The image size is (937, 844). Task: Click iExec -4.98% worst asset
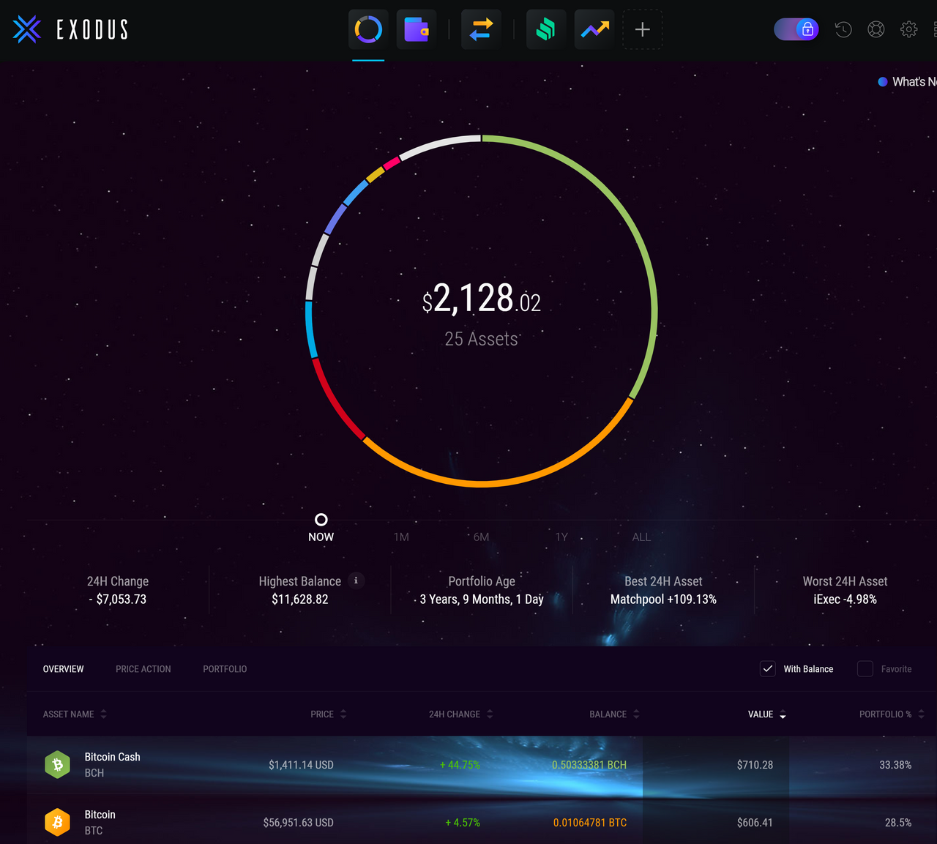click(845, 600)
